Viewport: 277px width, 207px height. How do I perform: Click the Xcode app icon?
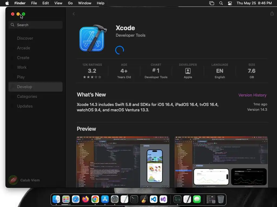click(93, 39)
